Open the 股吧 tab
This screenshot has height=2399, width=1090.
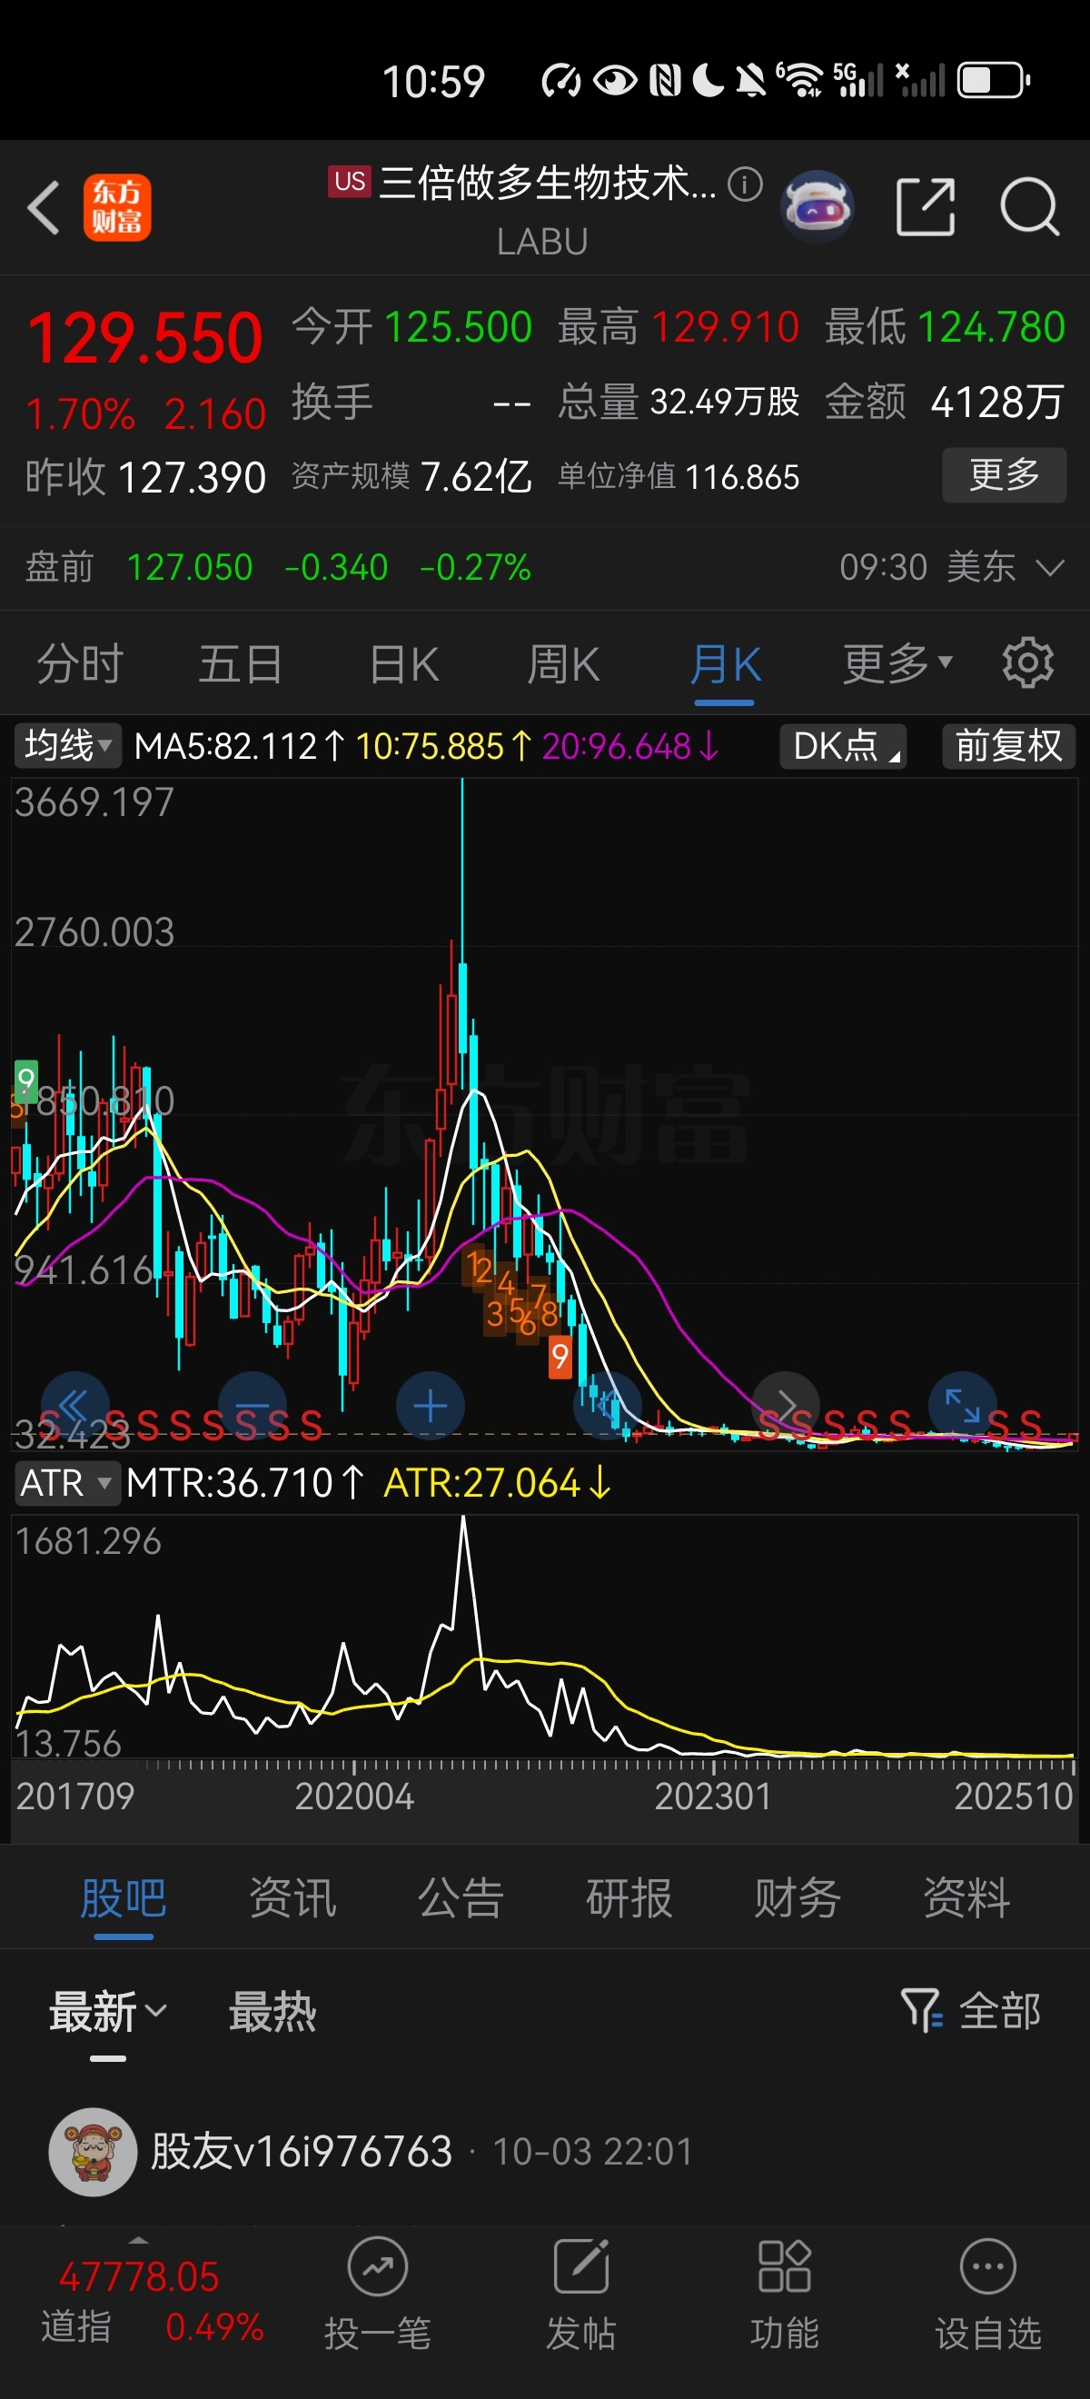[123, 1899]
